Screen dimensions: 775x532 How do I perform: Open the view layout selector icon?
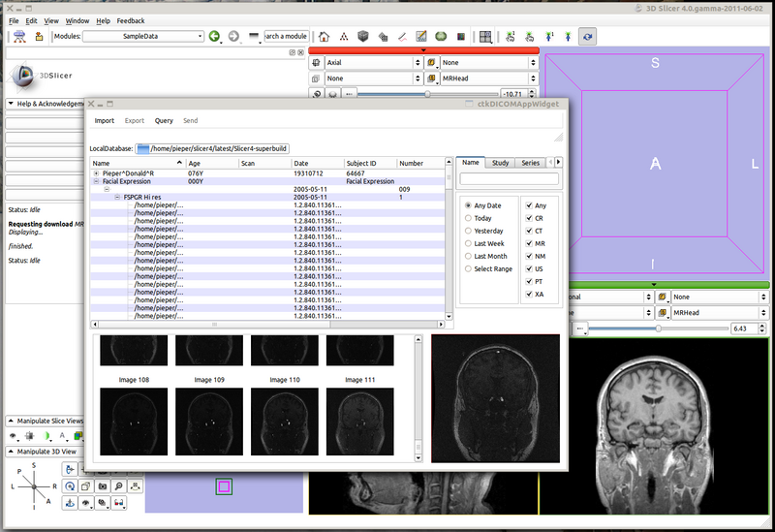click(x=485, y=37)
